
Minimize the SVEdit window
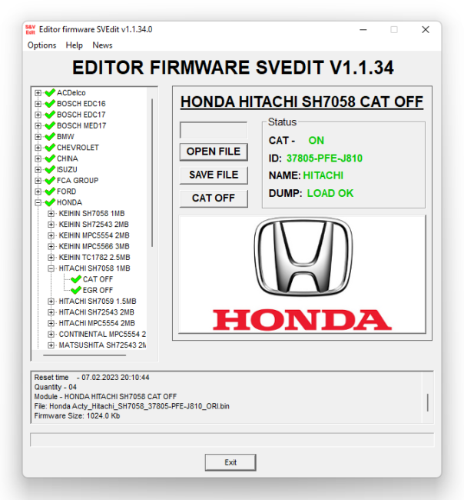pyautogui.click(x=363, y=30)
